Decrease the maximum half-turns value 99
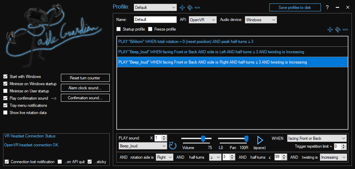This screenshot has height=169, width=355. point(284,158)
